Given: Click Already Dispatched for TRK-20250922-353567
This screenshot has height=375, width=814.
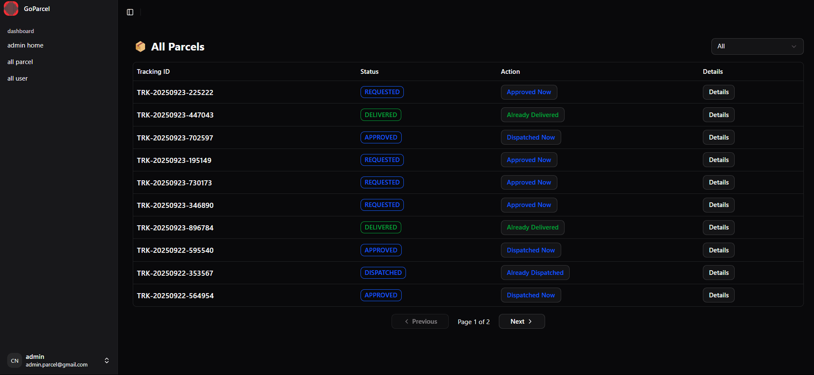Looking at the screenshot, I should [535, 273].
